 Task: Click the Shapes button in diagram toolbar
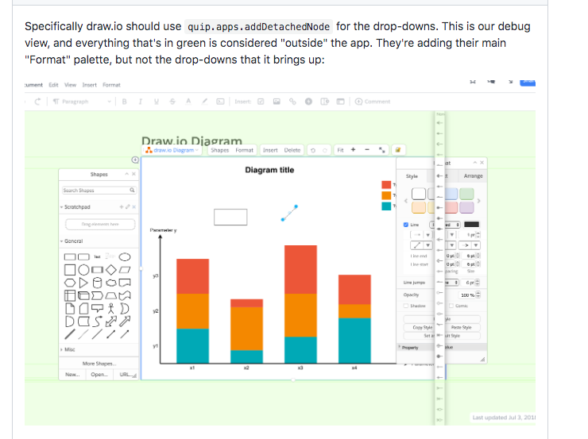click(x=220, y=150)
